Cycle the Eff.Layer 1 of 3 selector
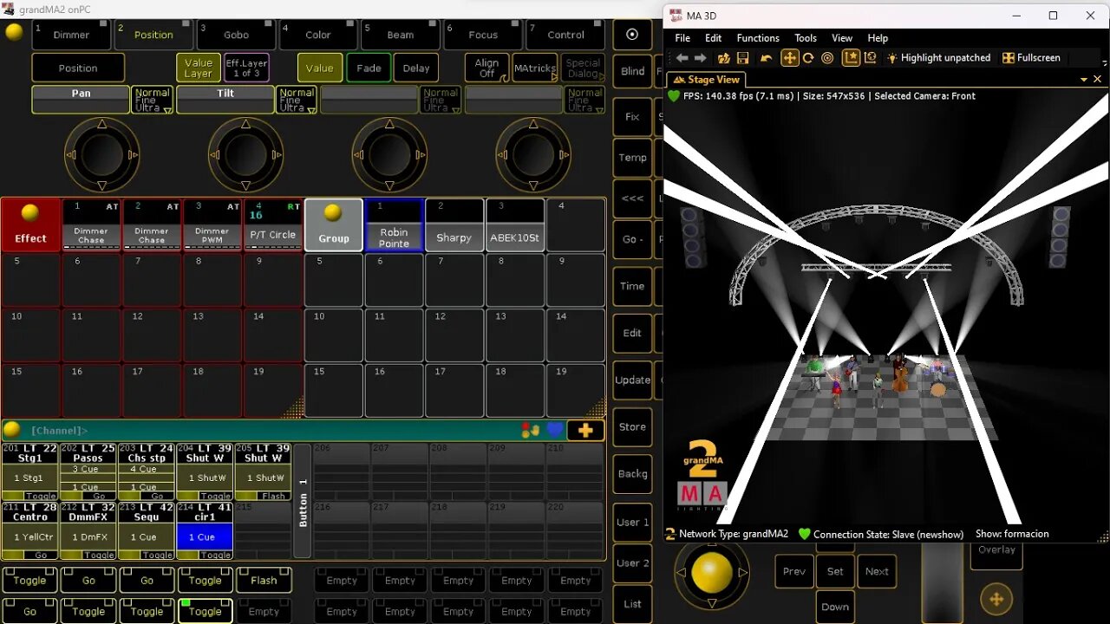This screenshot has height=624, width=1110. click(x=246, y=68)
